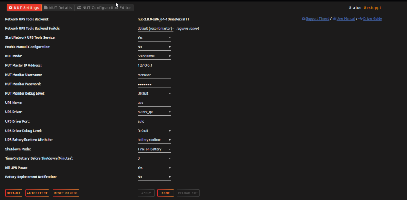The width and height of the screenshot is (407, 200).
Task: Click the 'requires reboot' note
Action: [x=188, y=29]
